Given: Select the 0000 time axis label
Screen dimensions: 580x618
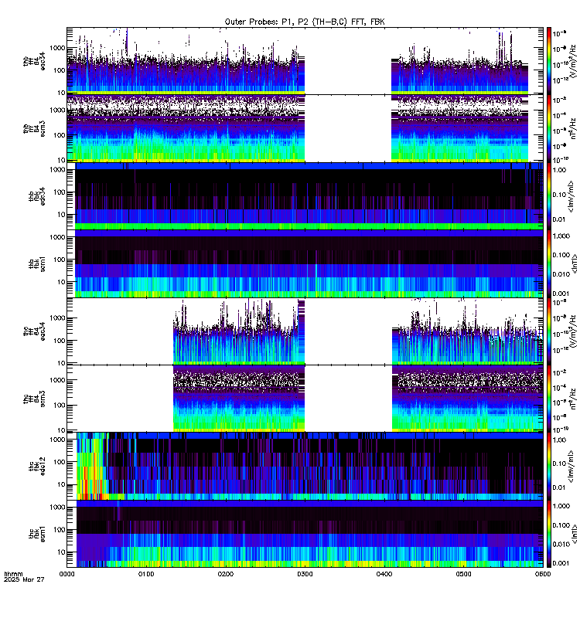Looking at the screenshot, I should coord(67,574).
